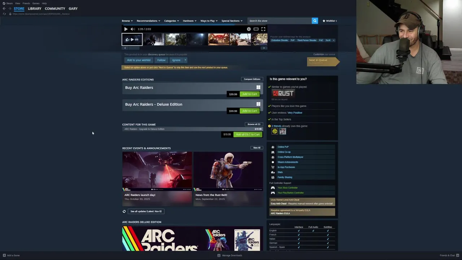Go back using the navigation arrow

4,8
